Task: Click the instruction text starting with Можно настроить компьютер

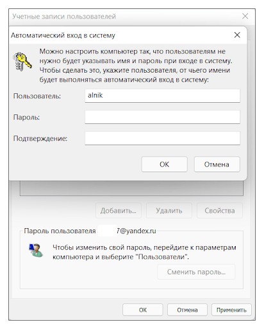Action: [136, 66]
